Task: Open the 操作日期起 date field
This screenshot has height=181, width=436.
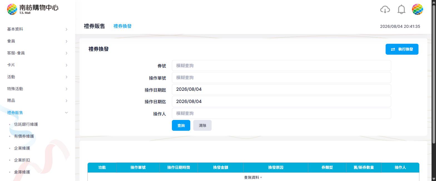Action: pyautogui.click(x=281, y=89)
